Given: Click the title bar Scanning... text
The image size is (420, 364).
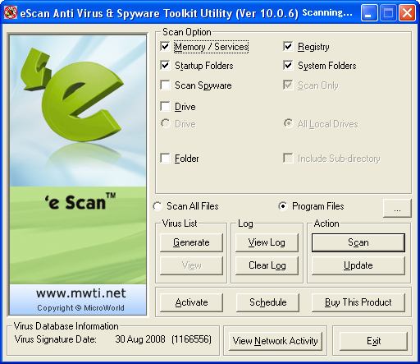Looking at the screenshot, I should pos(327,12).
